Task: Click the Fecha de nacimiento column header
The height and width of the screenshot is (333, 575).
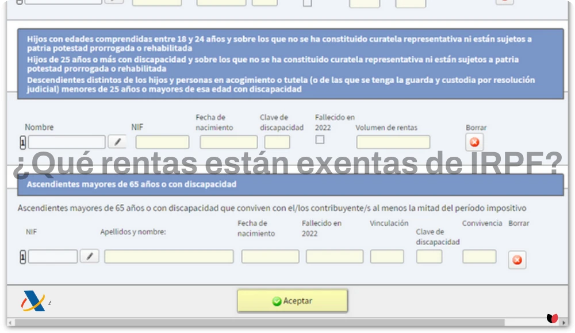Action: point(214,121)
